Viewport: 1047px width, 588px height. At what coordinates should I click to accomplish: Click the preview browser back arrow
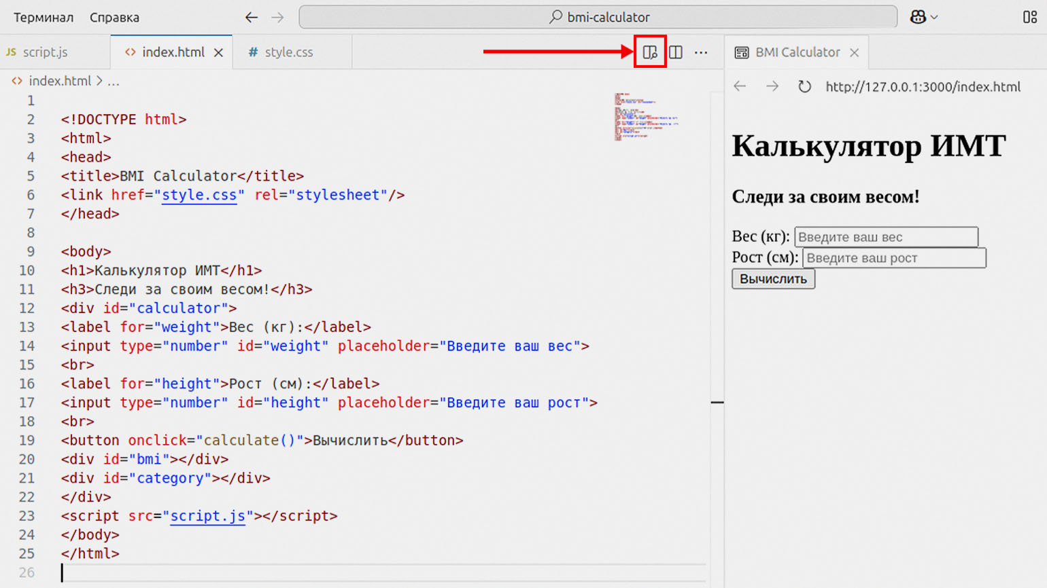(740, 86)
